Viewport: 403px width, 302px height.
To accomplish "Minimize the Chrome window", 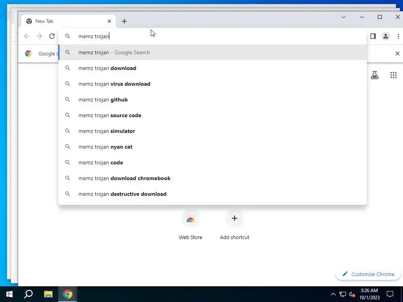I will pyautogui.click(x=362, y=17).
